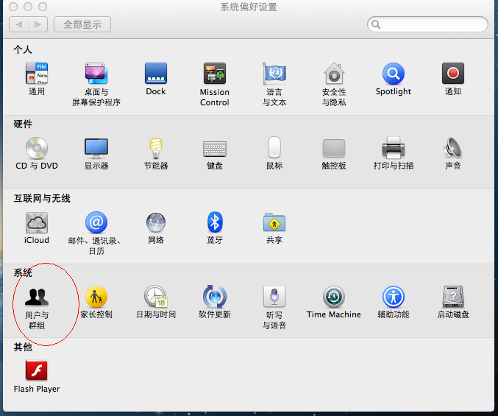Screen dimensions: 498x416
Task: Go back with the left arrow button
Action: [x=18, y=24]
